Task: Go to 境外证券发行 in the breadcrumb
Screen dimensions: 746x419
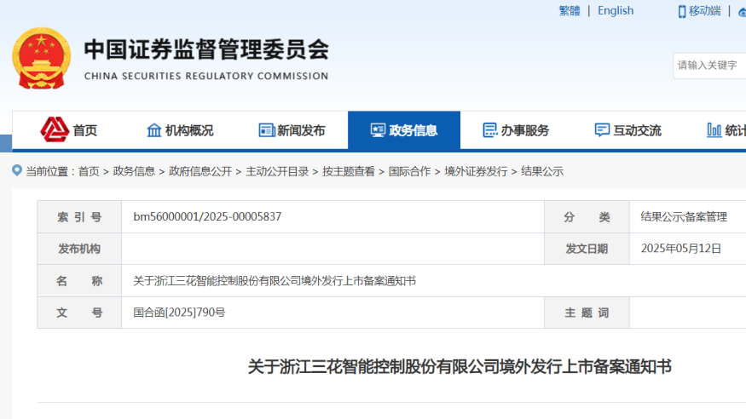Action: [476, 171]
